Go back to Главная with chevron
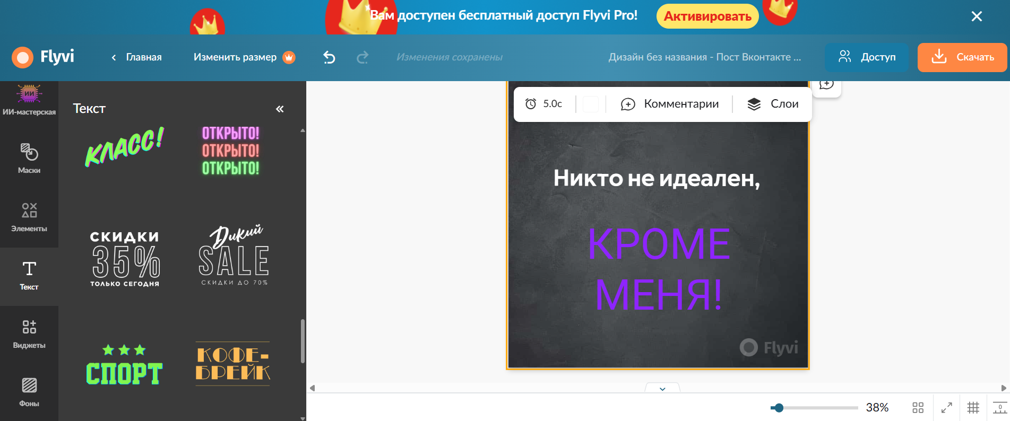Screen dimensions: 1010x421 pos(136,57)
